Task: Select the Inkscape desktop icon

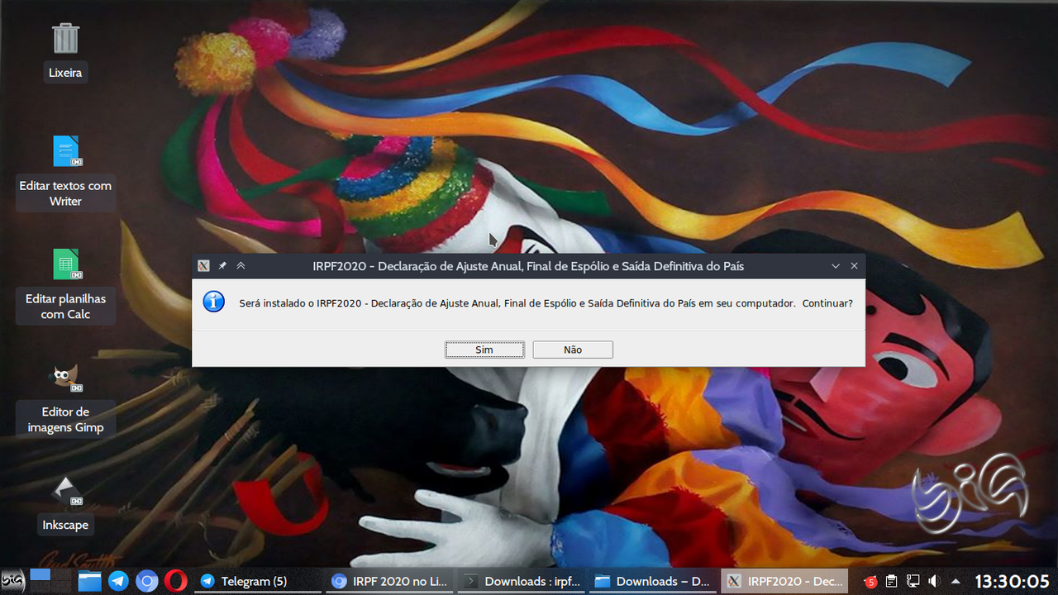Action: coord(65,504)
